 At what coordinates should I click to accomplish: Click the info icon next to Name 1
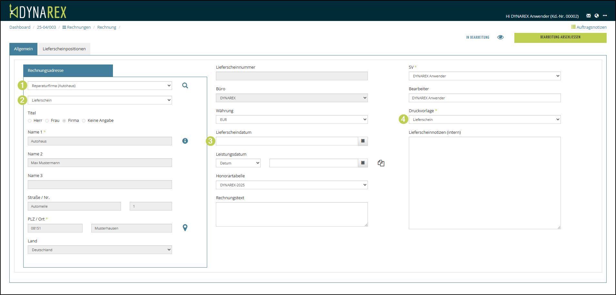click(x=185, y=141)
